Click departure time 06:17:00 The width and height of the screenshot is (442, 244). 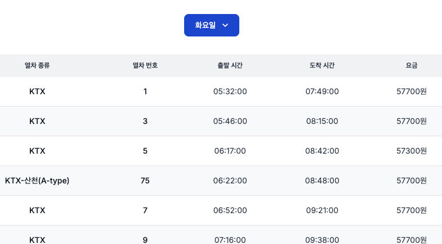(230, 151)
